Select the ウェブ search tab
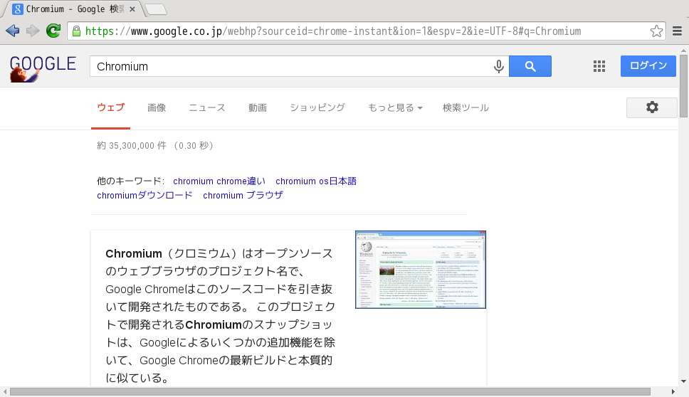Screen dimensions: 689x397 (111, 107)
